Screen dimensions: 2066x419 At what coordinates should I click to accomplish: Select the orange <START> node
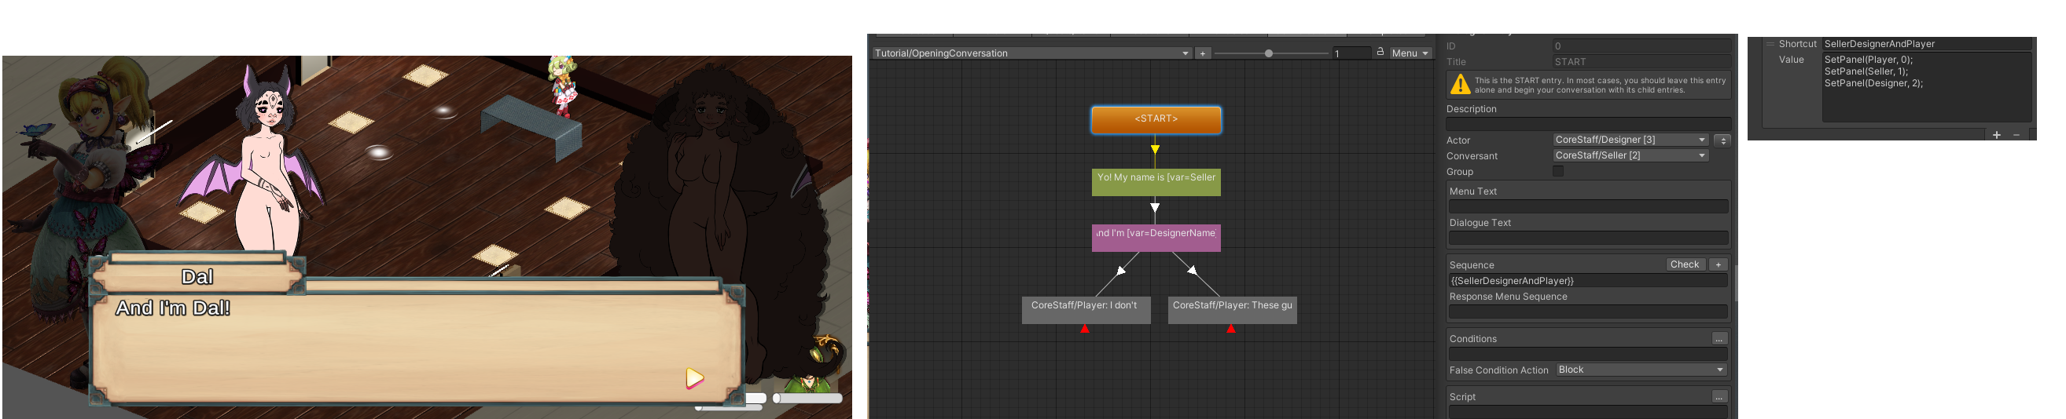[1156, 120]
